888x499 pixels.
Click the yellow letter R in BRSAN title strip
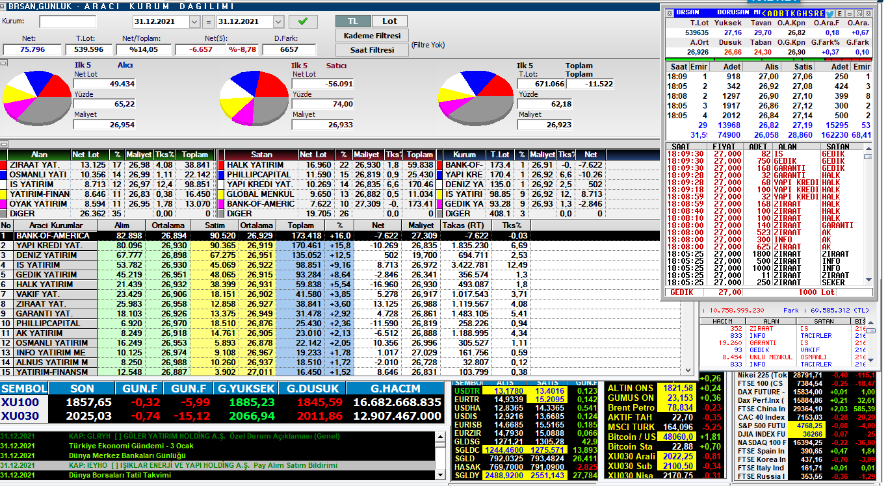pyautogui.click(x=816, y=13)
